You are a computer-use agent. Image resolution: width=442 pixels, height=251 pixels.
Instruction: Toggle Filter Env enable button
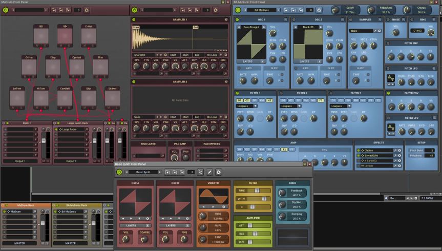tap(388, 93)
